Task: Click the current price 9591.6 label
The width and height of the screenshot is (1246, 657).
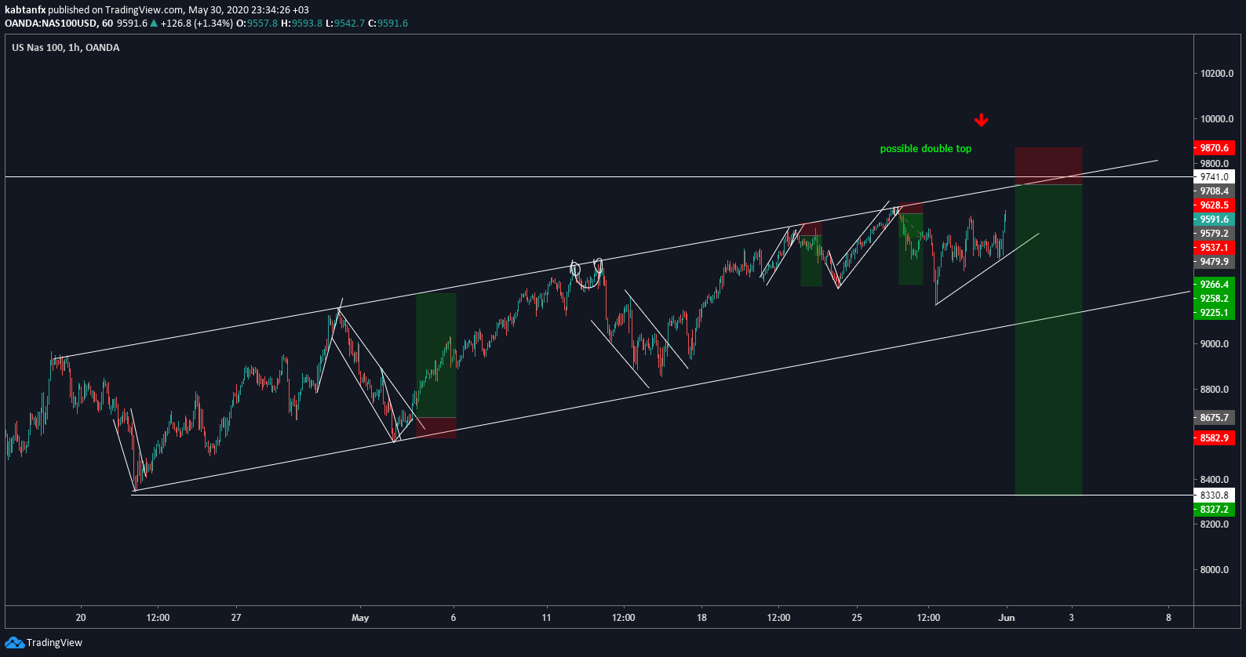Action: (1214, 220)
